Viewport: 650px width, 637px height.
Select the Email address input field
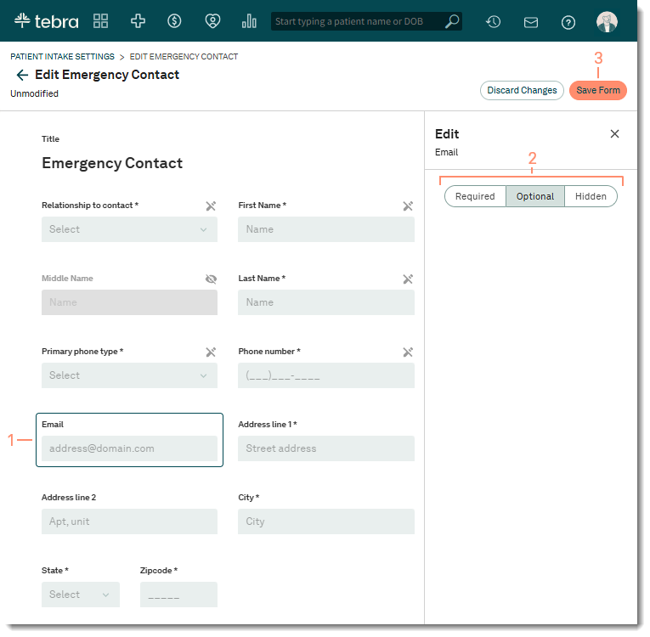click(x=129, y=448)
